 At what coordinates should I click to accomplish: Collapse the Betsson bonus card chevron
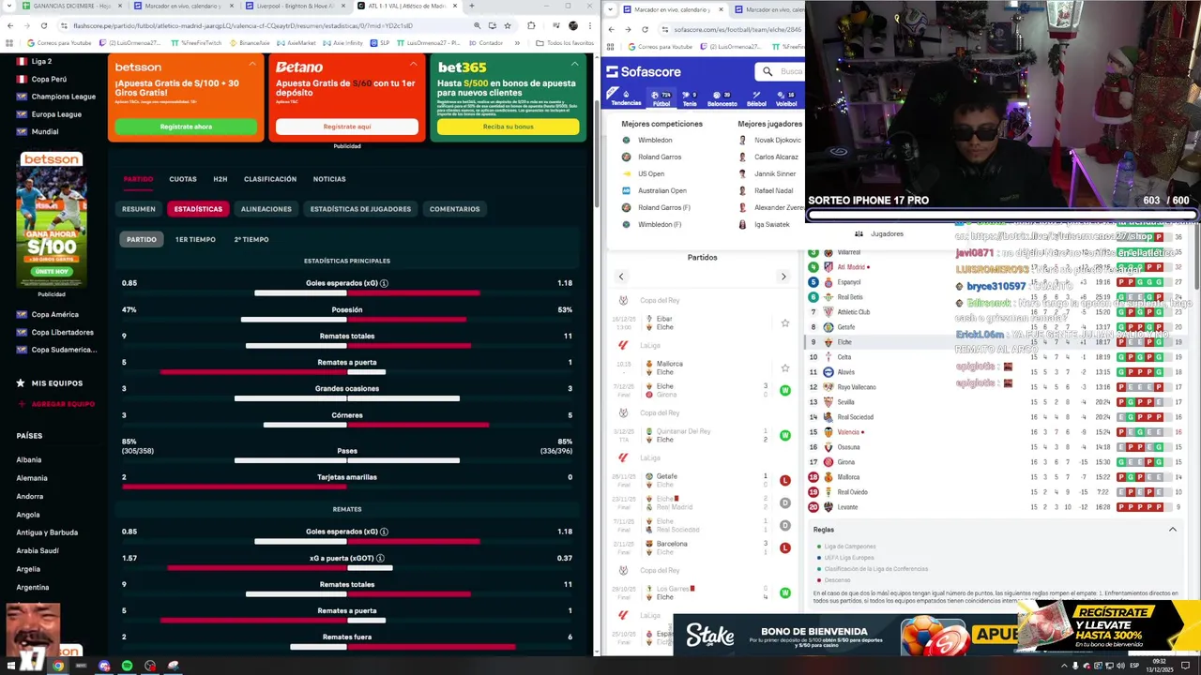pyautogui.click(x=252, y=64)
